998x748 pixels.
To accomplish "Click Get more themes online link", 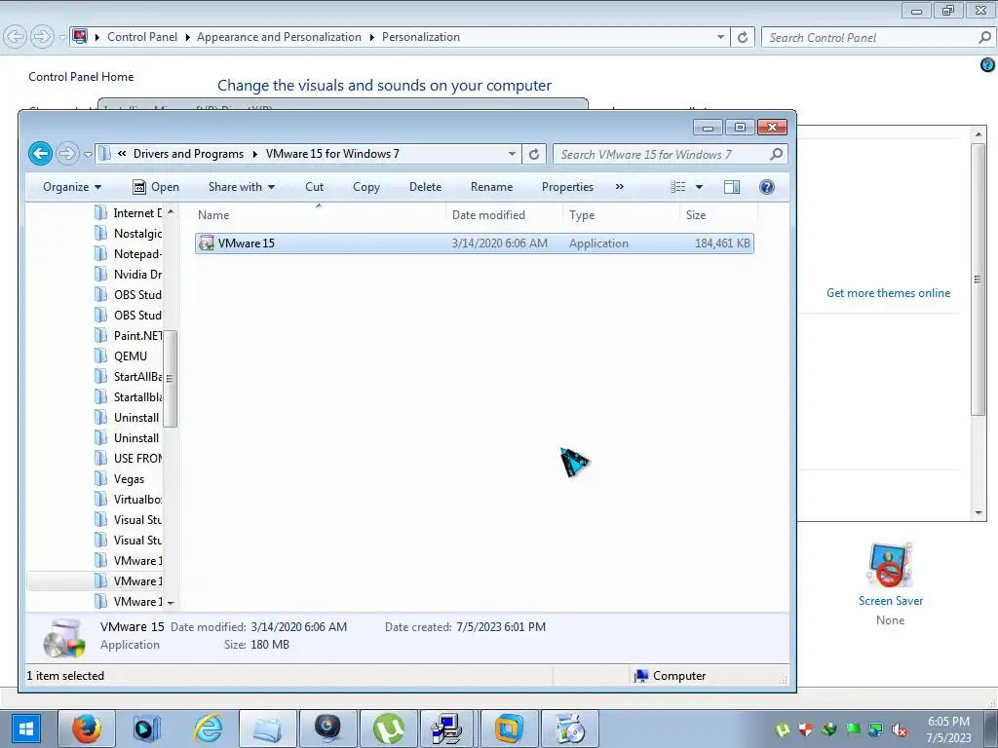I will click(888, 293).
